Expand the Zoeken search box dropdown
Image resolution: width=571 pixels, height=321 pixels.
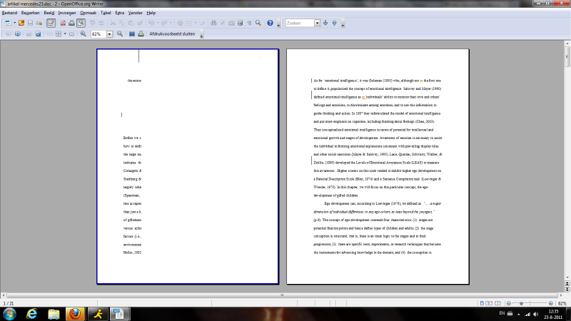click(x=317, y=23)
